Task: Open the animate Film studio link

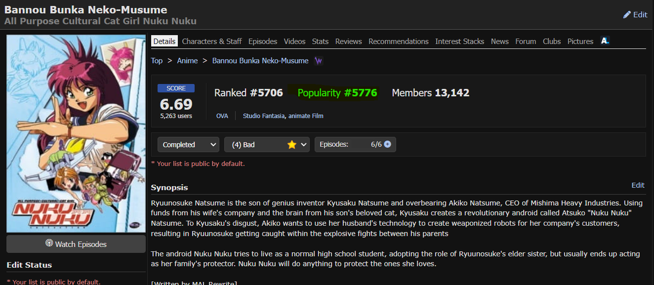Action: tap(306, 116)
